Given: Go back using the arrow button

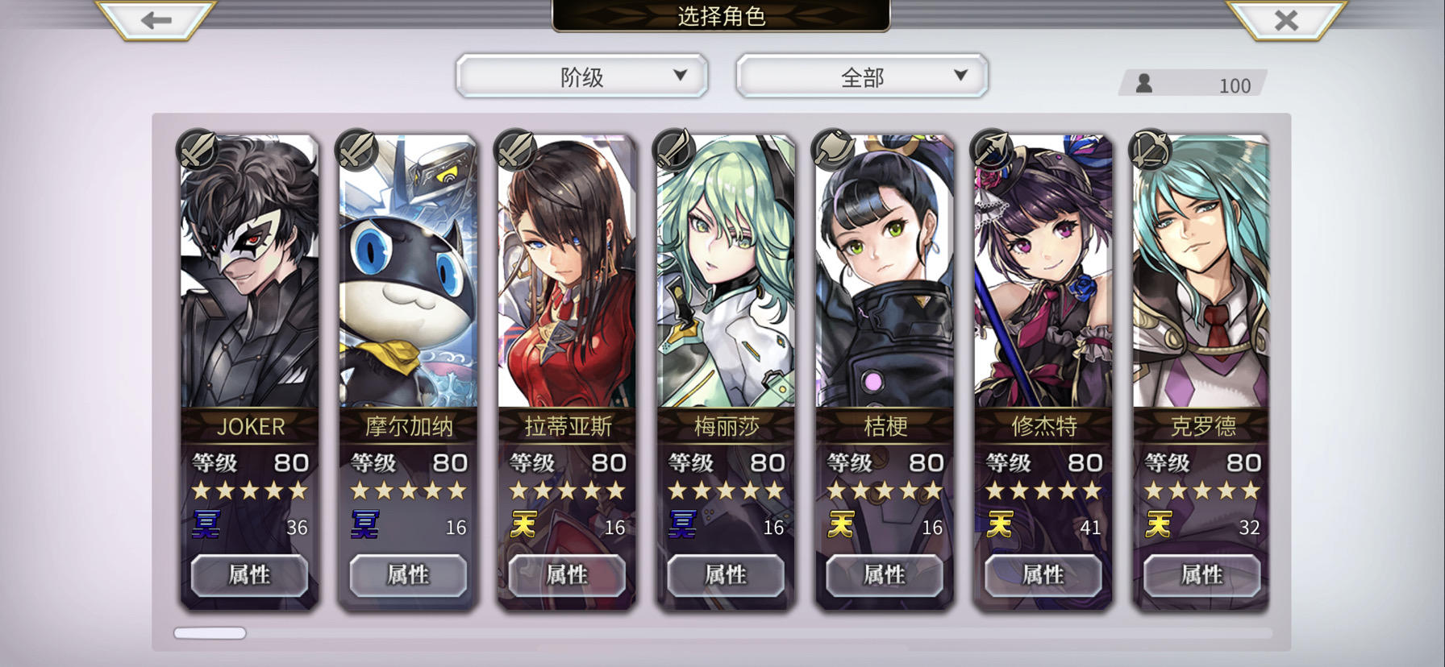Looking at the screenshot, I should (156, 19).
